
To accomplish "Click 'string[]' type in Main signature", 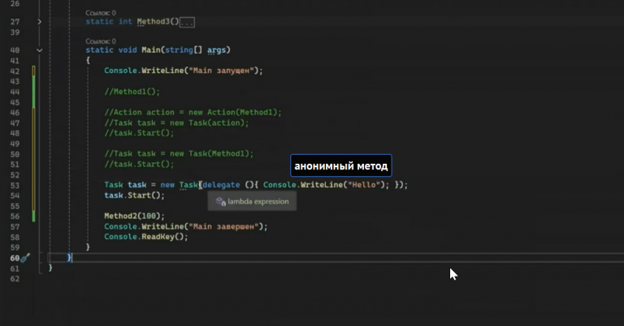I will 184,50.
